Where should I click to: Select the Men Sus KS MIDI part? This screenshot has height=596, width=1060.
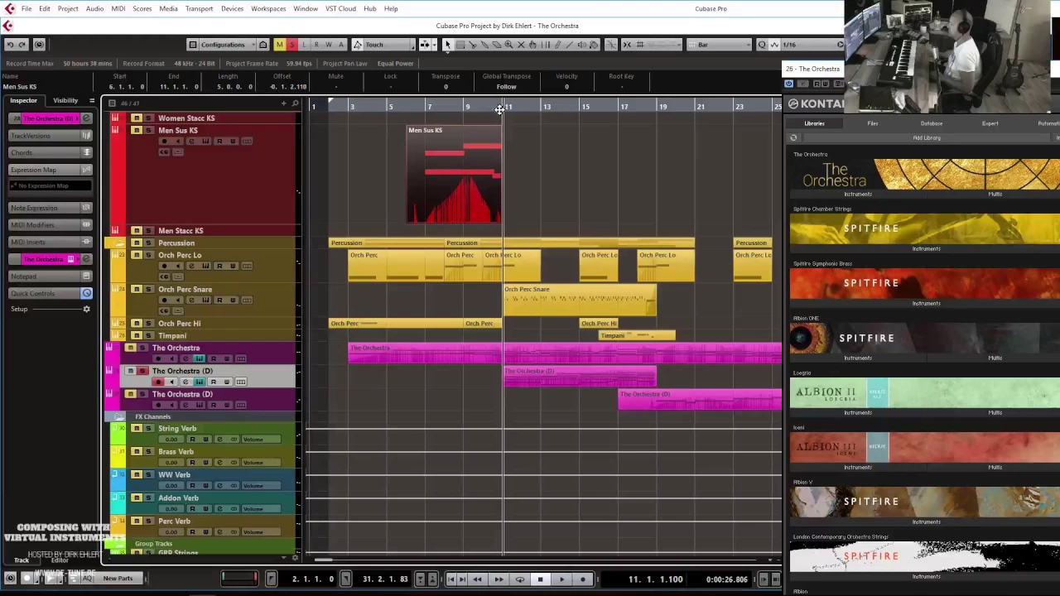tap(454, 175)
